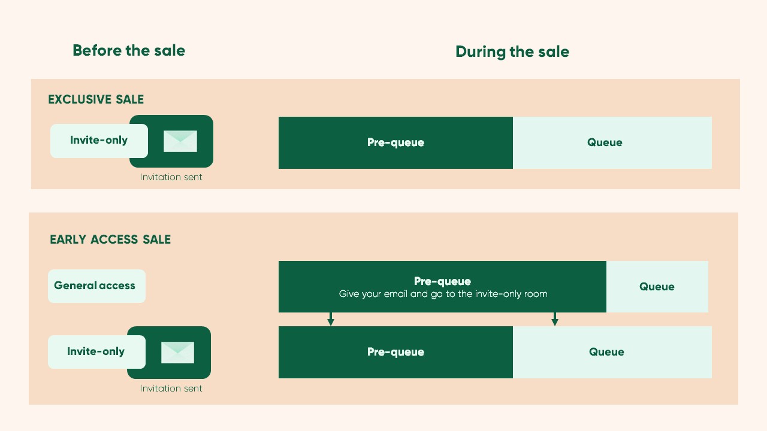Click the Before the sale heading
767x431 pixels.
click(x=129, y=50)
